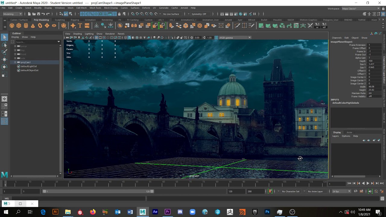Open Adobe After Effects from the taskbar
Viewport: 386px width, 217px height.
pyautogui.click(x=155, y=212)
